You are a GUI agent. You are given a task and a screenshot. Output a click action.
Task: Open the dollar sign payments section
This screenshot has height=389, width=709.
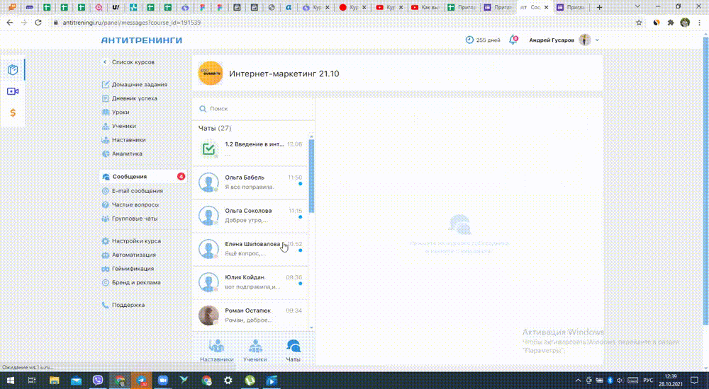coord(12,112)
